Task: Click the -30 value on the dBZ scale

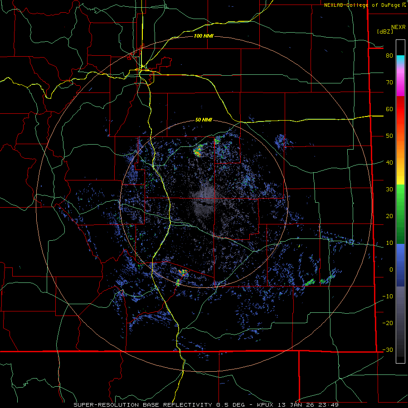Action: tap(388, 350)
